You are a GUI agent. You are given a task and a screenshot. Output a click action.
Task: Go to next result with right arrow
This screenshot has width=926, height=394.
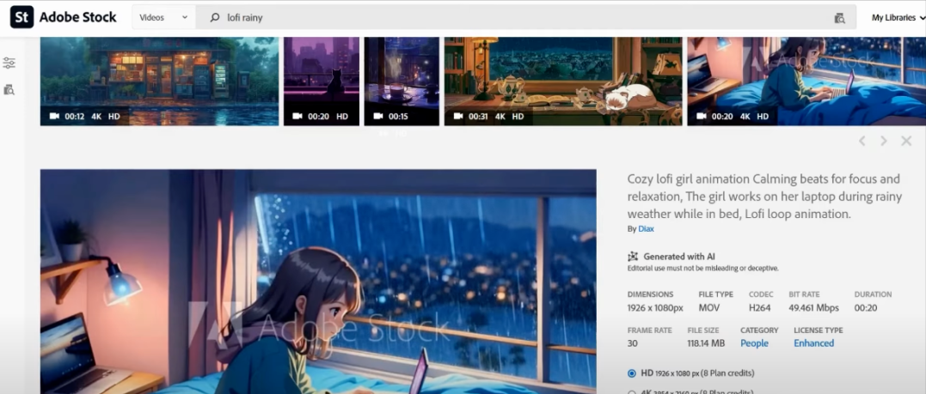tap(884, 141)
